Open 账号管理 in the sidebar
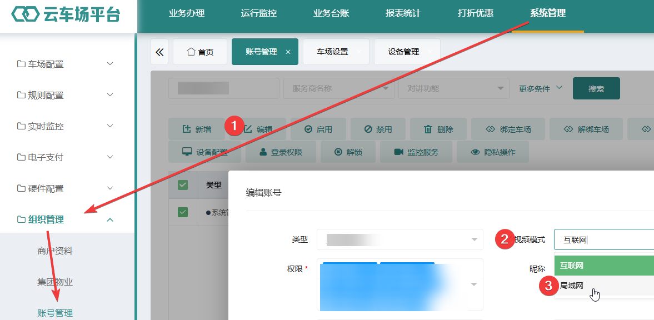 pyautogui.click(x=55, y=313)
